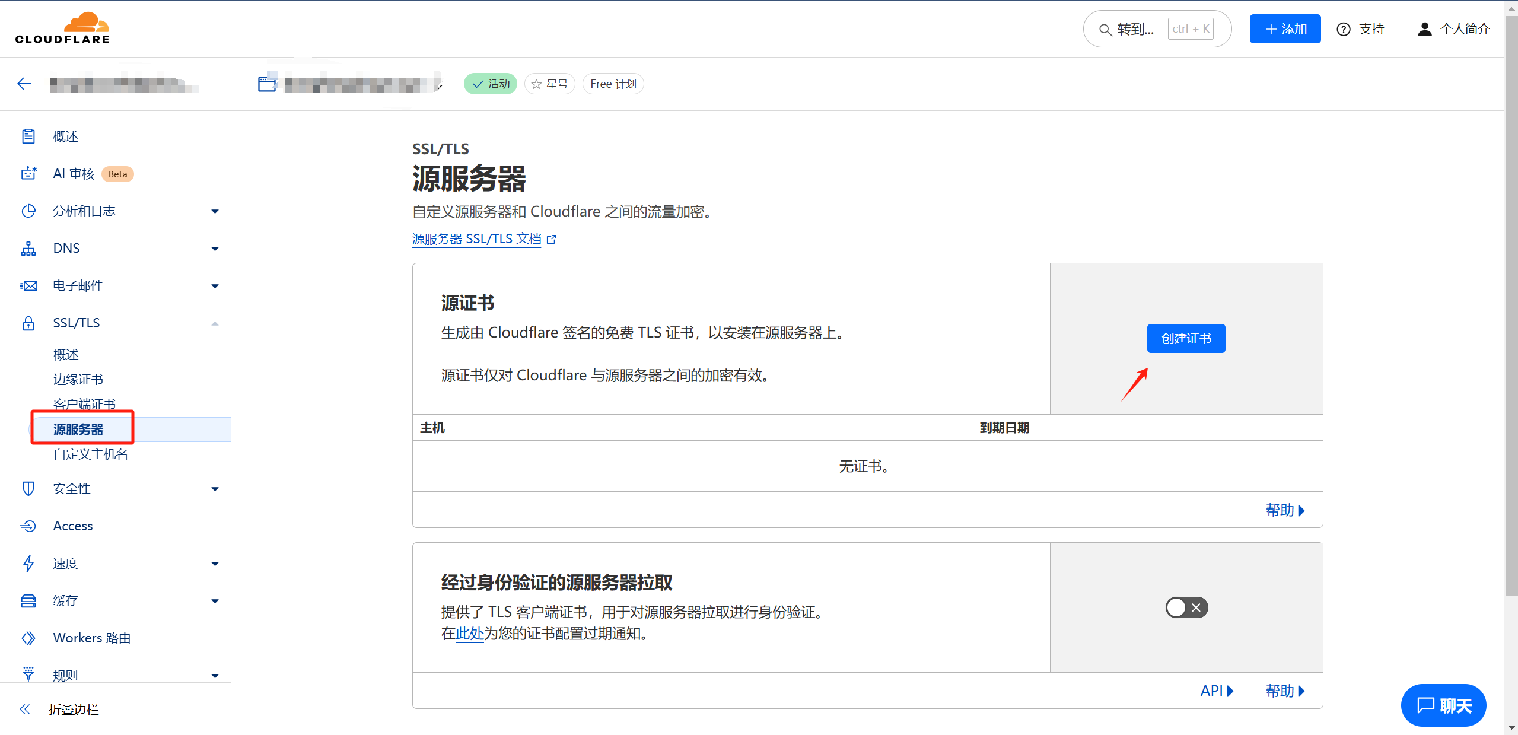Image resolution: width=1518 pixels, height=735 pixels.
Task: Click the 安全性 shield icon
Action: pos(28,488)
